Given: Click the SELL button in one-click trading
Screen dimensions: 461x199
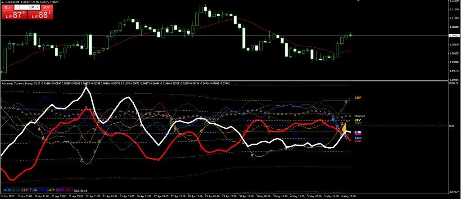Looking at the screenshot, I should [8, 8].
